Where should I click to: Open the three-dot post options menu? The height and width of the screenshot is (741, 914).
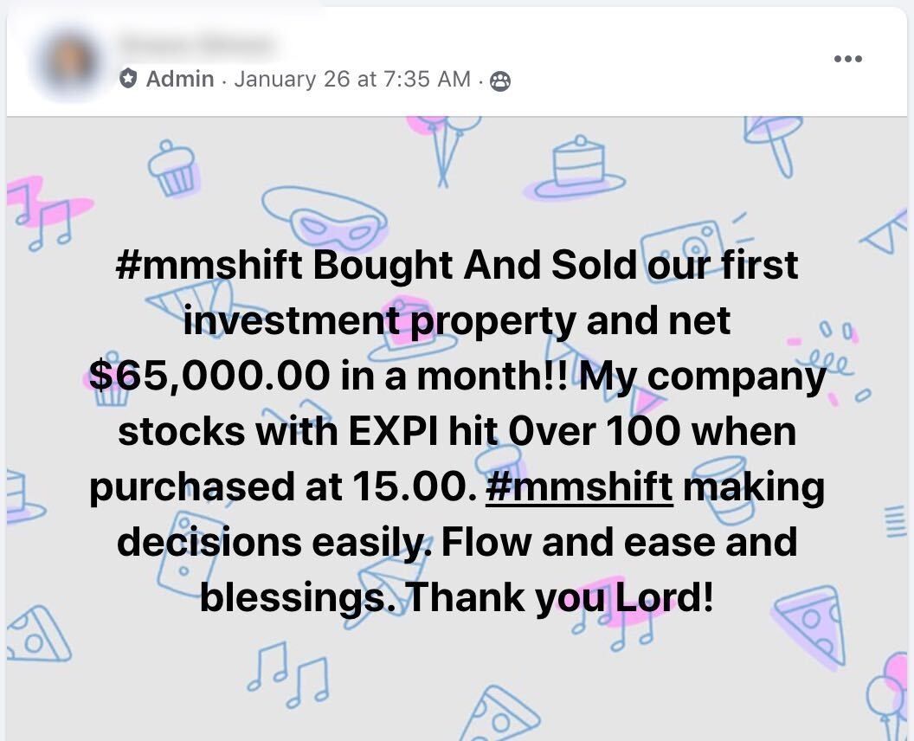(847, 59)
